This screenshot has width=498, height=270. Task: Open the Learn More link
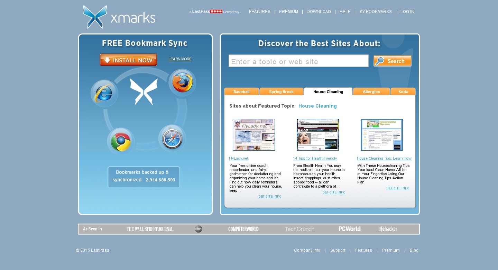[x=180, y=59]
